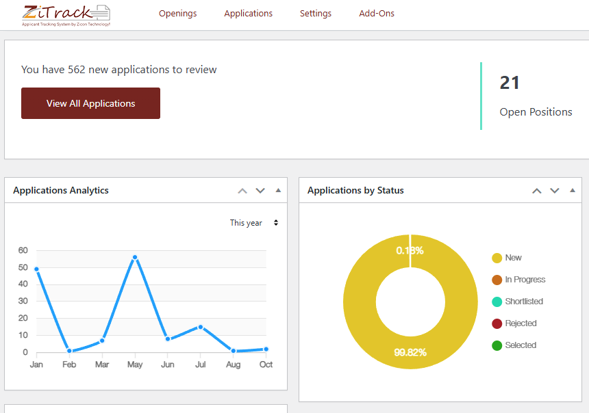
Task: Click the Applications Analytics panel title
Action: click(61, 191)
